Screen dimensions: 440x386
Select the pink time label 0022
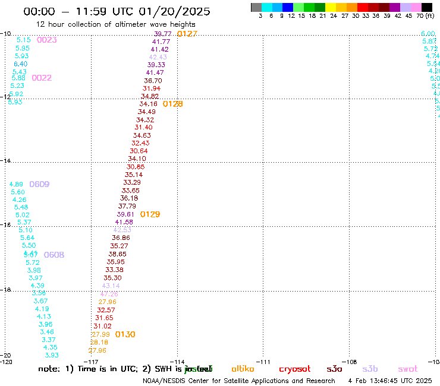click(42, 78)
